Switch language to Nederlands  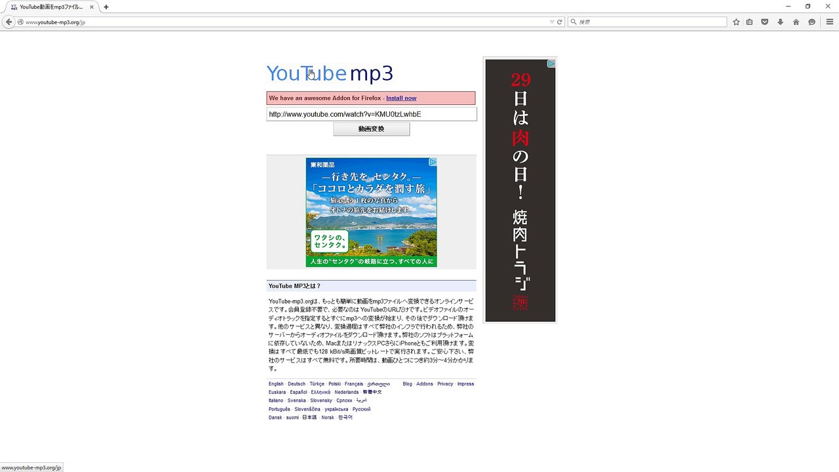coord(347,392)
